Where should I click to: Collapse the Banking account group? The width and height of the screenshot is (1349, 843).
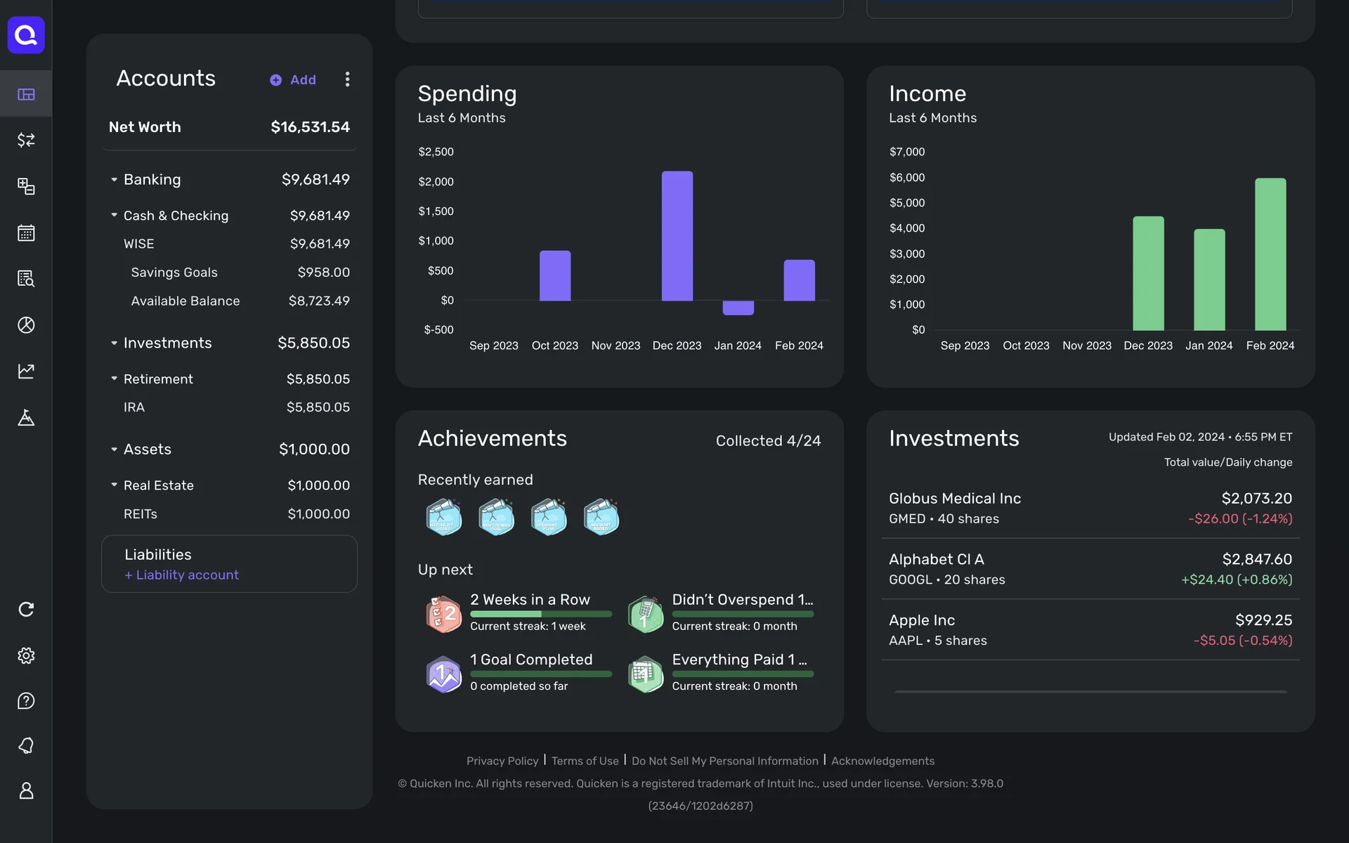[x=114, y=180]
